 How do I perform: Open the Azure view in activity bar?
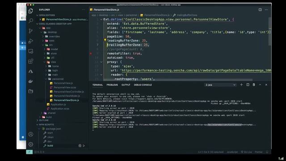31,72
